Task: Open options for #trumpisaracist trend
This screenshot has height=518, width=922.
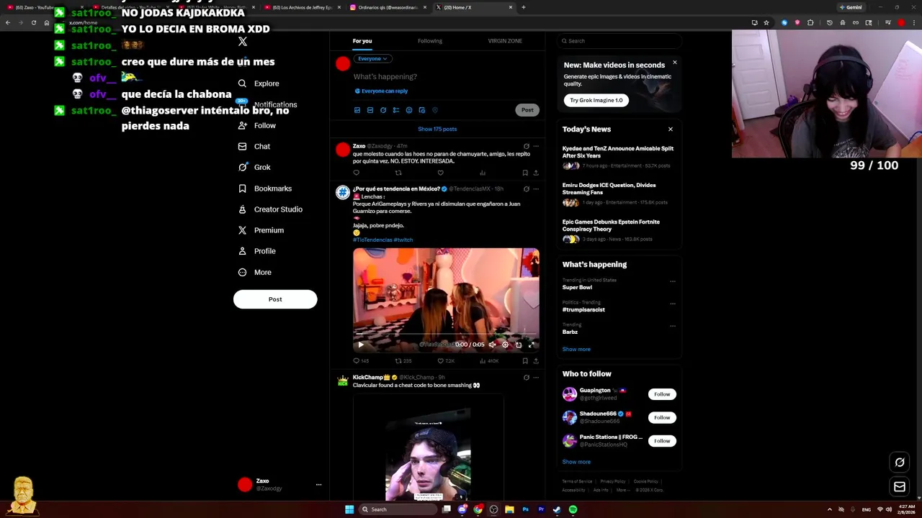Action: pos(673,304)
